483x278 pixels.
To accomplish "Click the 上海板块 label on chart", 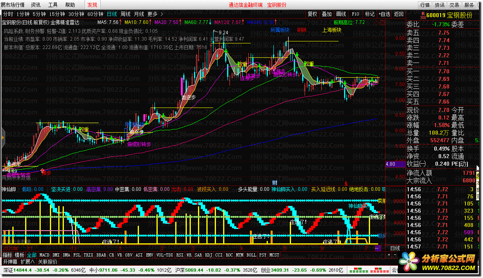I will click(332, 30).
